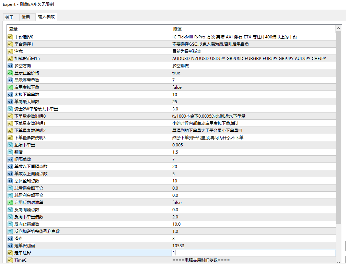
Task: Click the string icon beside 平台选择0
Action: click(x=10, y=37)
